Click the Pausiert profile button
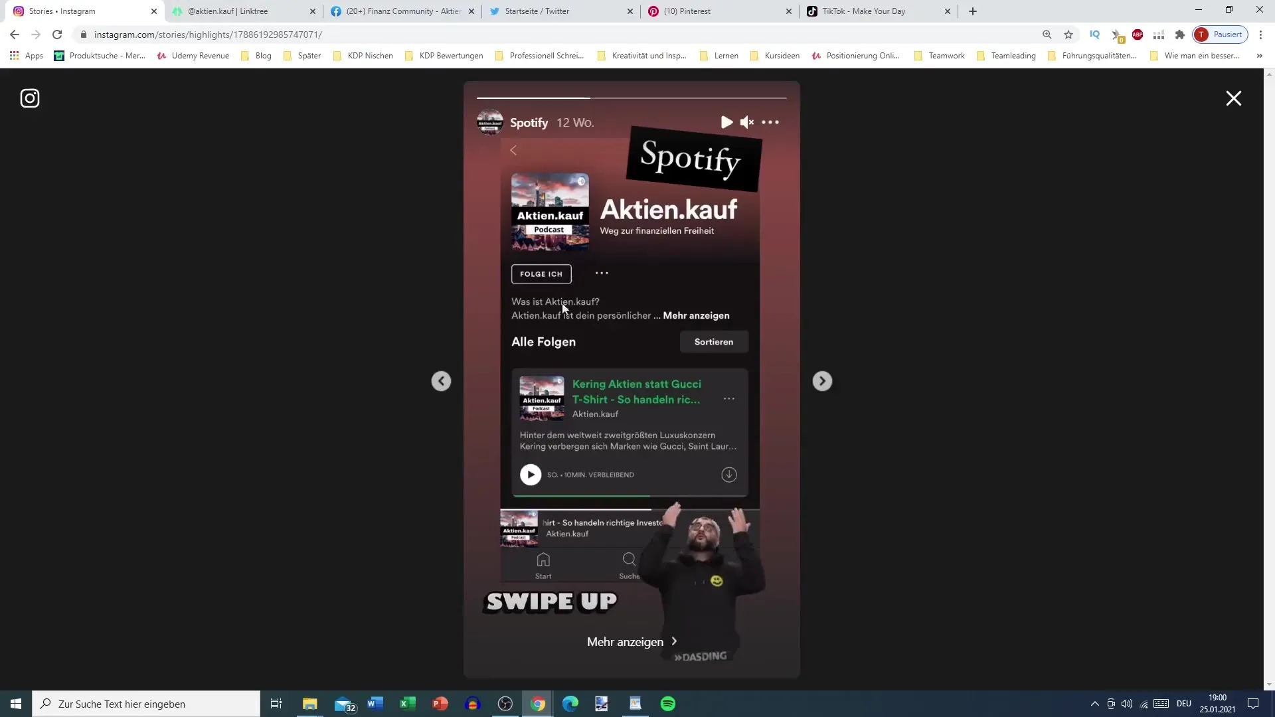This screenshot has height=717, width=1275. [x=1220, y=35]
